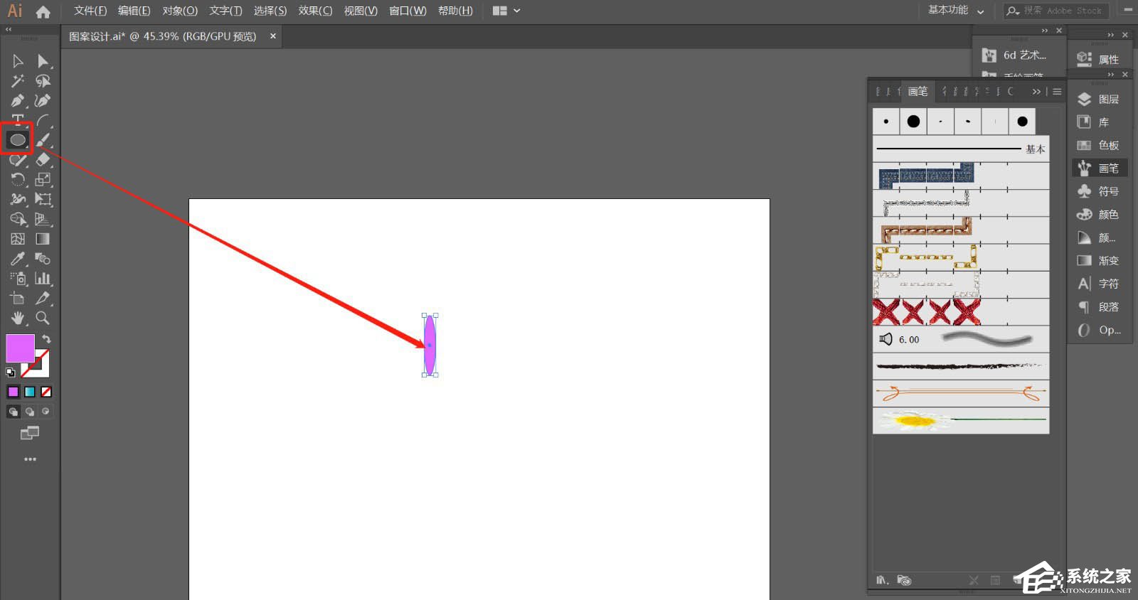
Task: Close the 图案设计.ai document tab
Action: 272,36
